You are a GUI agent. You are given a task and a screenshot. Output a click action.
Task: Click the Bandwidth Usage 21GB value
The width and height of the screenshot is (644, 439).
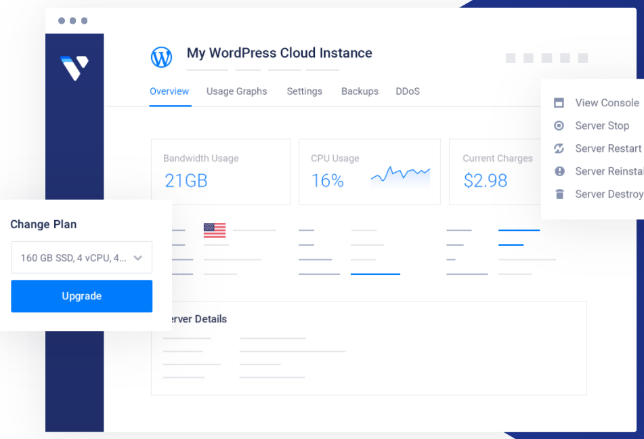186,181
